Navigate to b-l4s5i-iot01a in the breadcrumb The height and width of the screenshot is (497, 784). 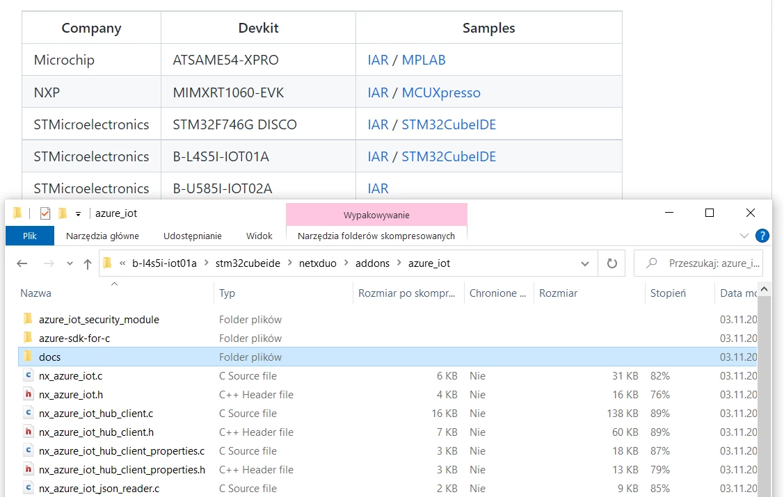164,263
